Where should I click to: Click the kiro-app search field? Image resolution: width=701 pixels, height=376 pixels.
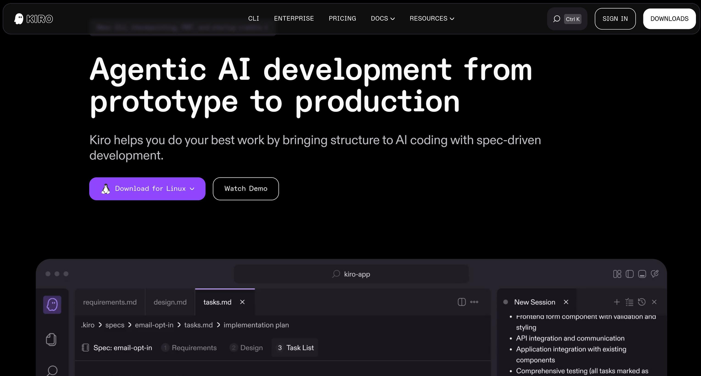(351, 274)
